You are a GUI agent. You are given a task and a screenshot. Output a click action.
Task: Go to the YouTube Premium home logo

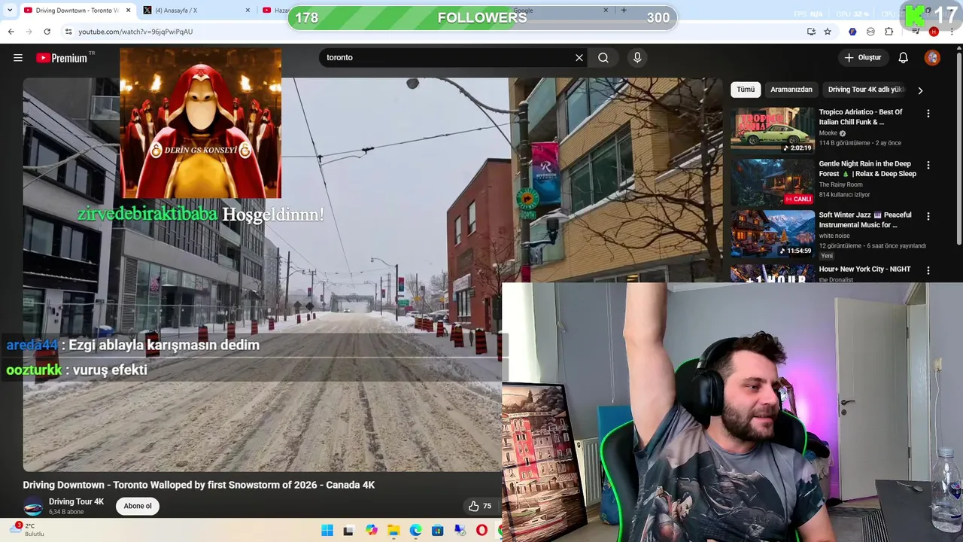click(61, 58)
